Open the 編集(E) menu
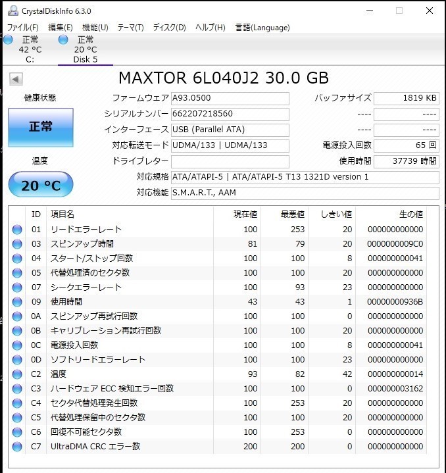Viewport: 446px width, 473px height. point(61,28)
